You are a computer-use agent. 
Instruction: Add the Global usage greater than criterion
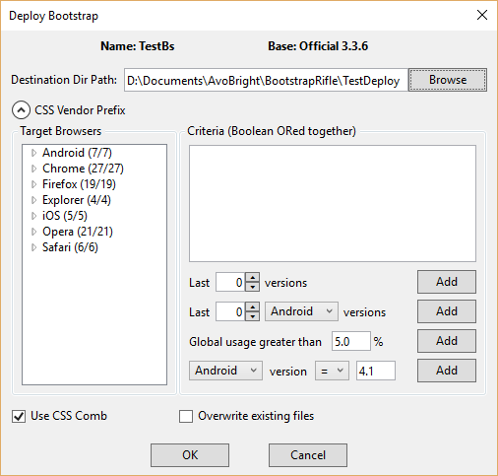[447, 341]
